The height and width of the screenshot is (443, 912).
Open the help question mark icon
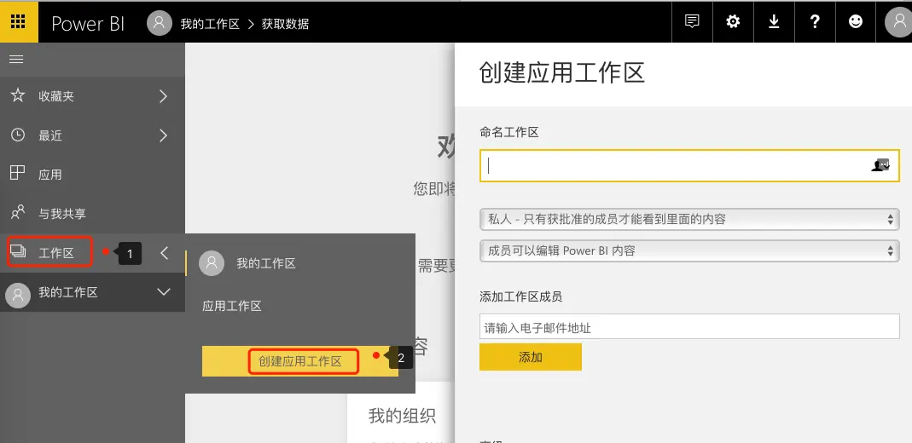pos(815,22)
